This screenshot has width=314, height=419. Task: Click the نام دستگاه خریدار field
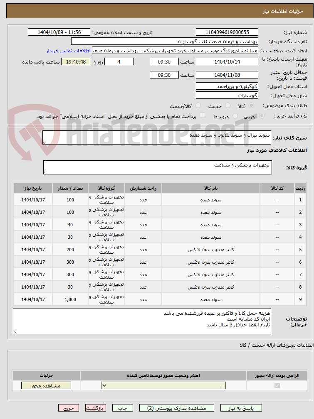click(165, 42)
